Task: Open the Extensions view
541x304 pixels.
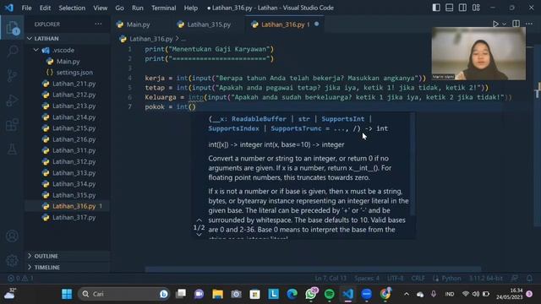Action: [x=13, y=125]
